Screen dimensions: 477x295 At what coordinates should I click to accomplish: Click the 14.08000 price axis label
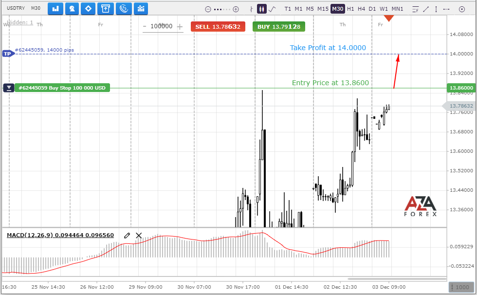point(461,35)
